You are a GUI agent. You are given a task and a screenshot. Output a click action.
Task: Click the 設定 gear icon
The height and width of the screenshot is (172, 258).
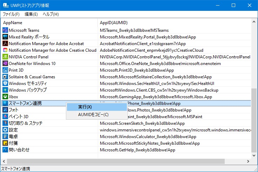[5, 130]
